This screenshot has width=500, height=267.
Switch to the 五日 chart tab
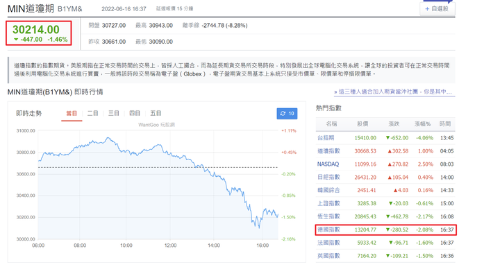(x=156, y=114)
